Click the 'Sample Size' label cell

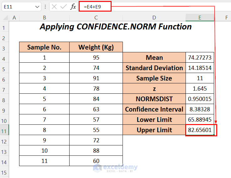(x=154, y=78)
